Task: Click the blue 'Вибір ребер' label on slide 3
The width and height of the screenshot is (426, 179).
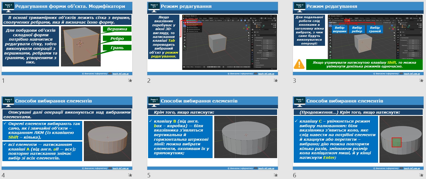Action: click(357, 29)
